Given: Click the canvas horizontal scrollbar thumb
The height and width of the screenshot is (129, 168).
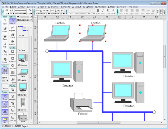Looking at the screenshot, I should click(99, 123).
